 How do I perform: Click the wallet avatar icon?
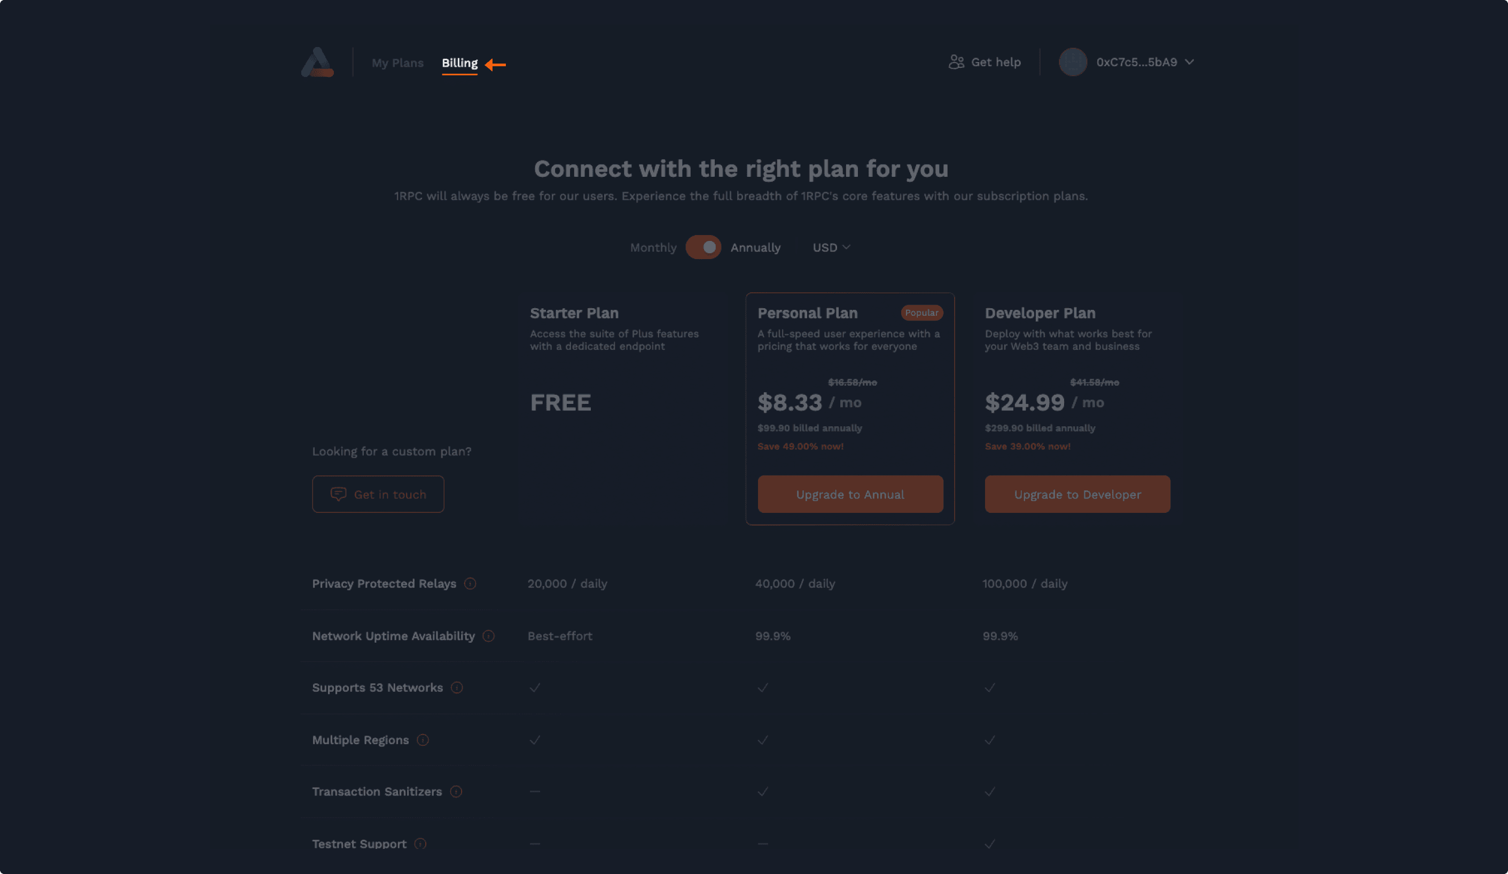point(1072,63)
